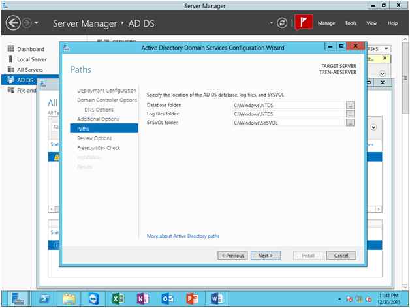Viewport: 410px width, 308px height.
Task: Show hidden tray icons arrow
Action: (x=339, y=299)
